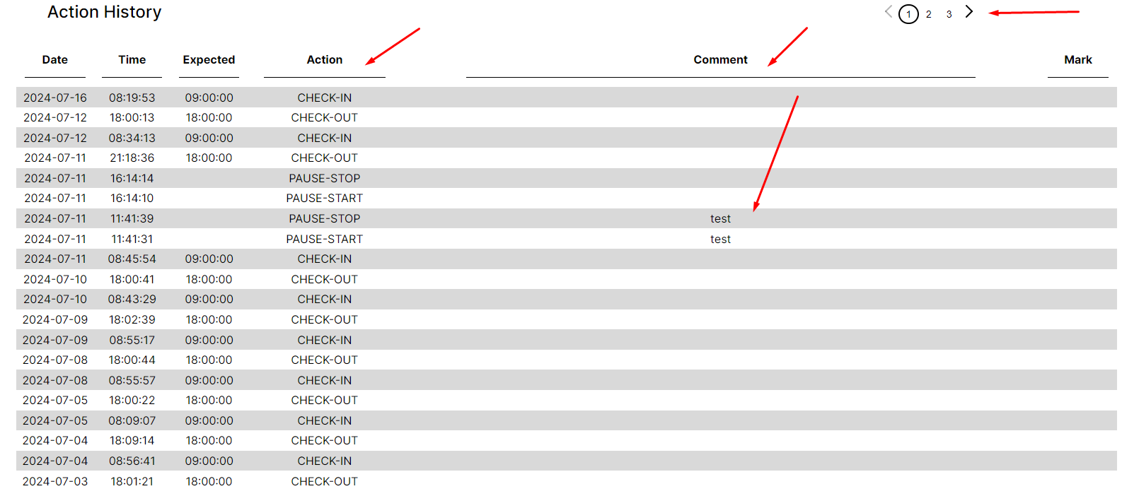
Task: Click the PAUSE-STOP action at 16:14:14
Action: pyautogui.click(x=324, y=179)
